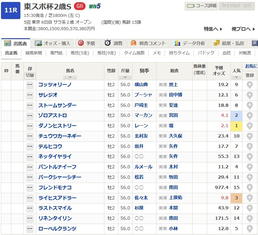The height and width of the screenshot is (235, 258).
Task: Select the 馬柱(5走) sub-menu item
Action: pos(79,53)
